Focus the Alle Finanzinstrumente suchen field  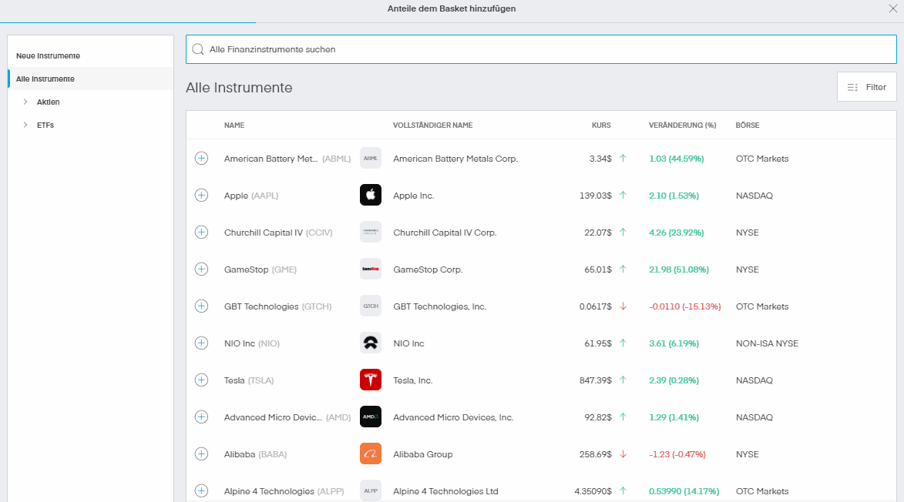click(541, 49)
